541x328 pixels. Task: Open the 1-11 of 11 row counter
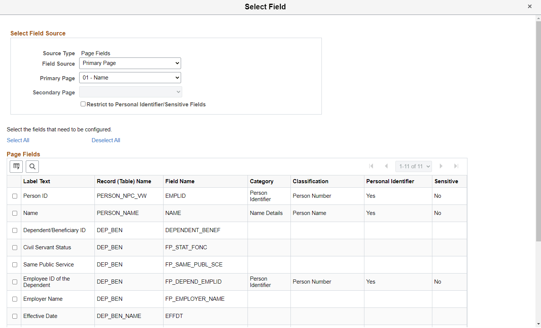(413, 166)
